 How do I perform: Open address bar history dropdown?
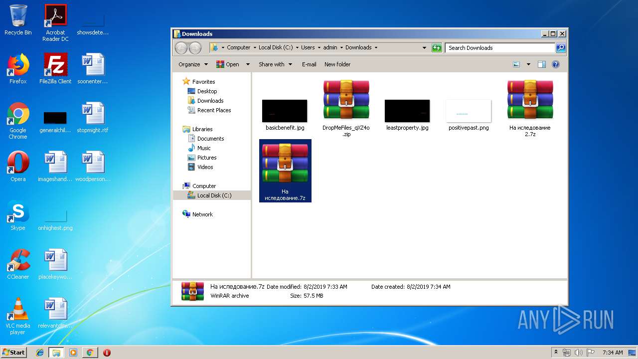pyautogui.click(x=424, y=48)
